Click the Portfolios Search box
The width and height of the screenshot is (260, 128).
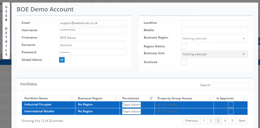coord(231,85)
